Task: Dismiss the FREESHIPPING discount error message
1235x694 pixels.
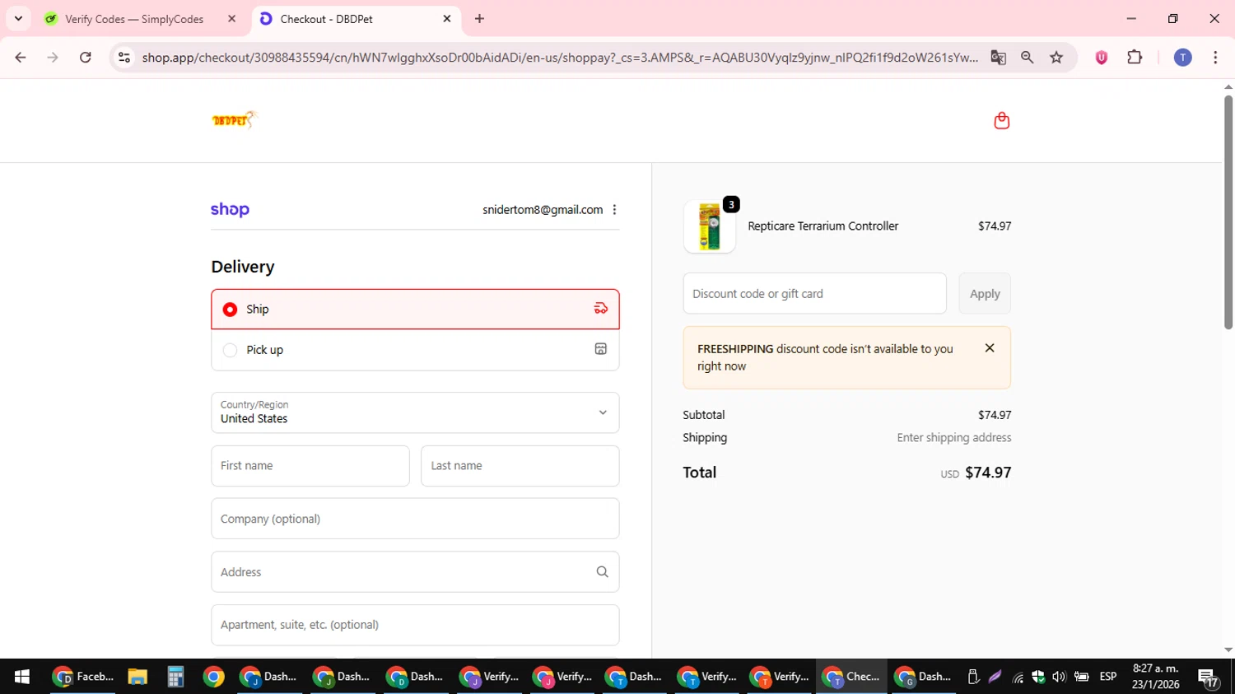Action: point(990,348)
